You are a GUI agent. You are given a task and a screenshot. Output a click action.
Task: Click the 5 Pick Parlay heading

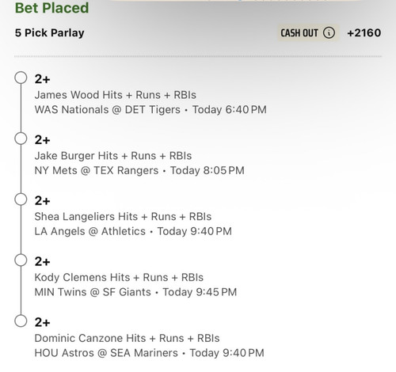50,33
